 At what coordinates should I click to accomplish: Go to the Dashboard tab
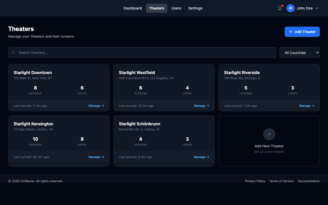132,8
